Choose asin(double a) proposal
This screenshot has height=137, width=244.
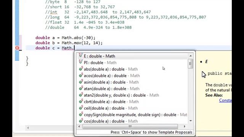pos(133,82)
